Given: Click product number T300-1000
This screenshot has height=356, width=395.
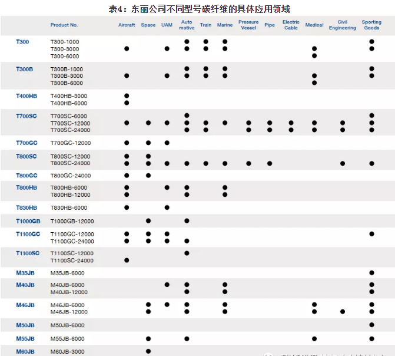Looking at the screenshot, I should pyautogui.click(x=65, y=42).
